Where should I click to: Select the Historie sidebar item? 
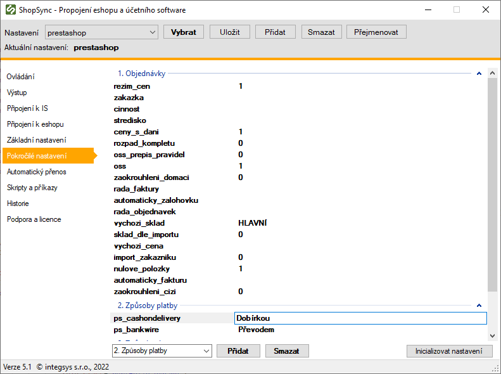18,203
